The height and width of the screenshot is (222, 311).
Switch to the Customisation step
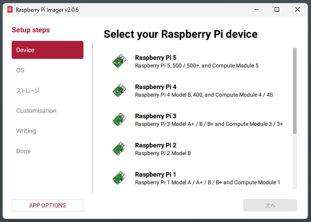(36, 111)
